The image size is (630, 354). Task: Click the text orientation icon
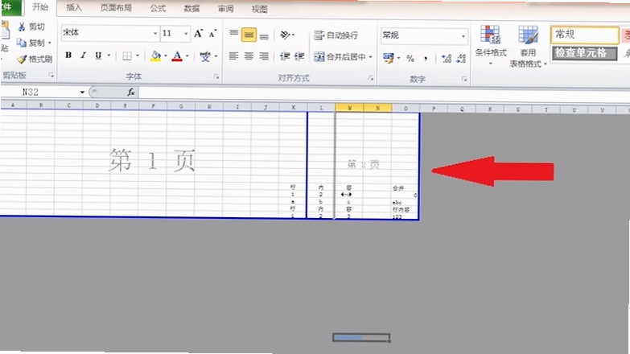pos(285,35)
